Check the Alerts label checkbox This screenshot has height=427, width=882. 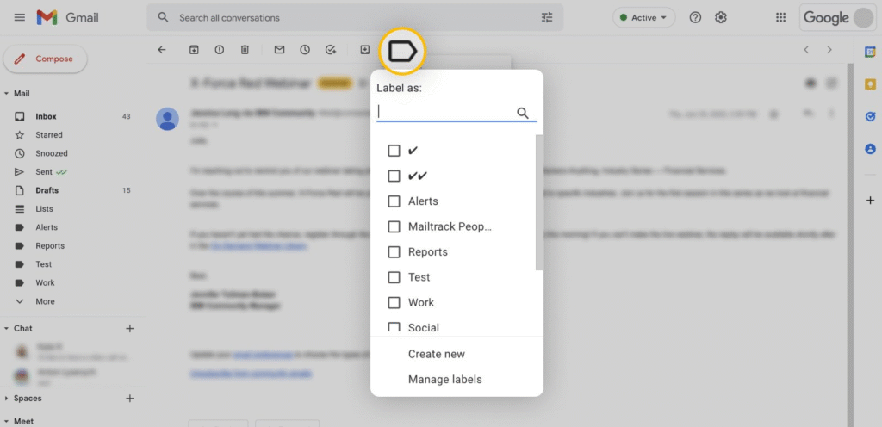394,201
